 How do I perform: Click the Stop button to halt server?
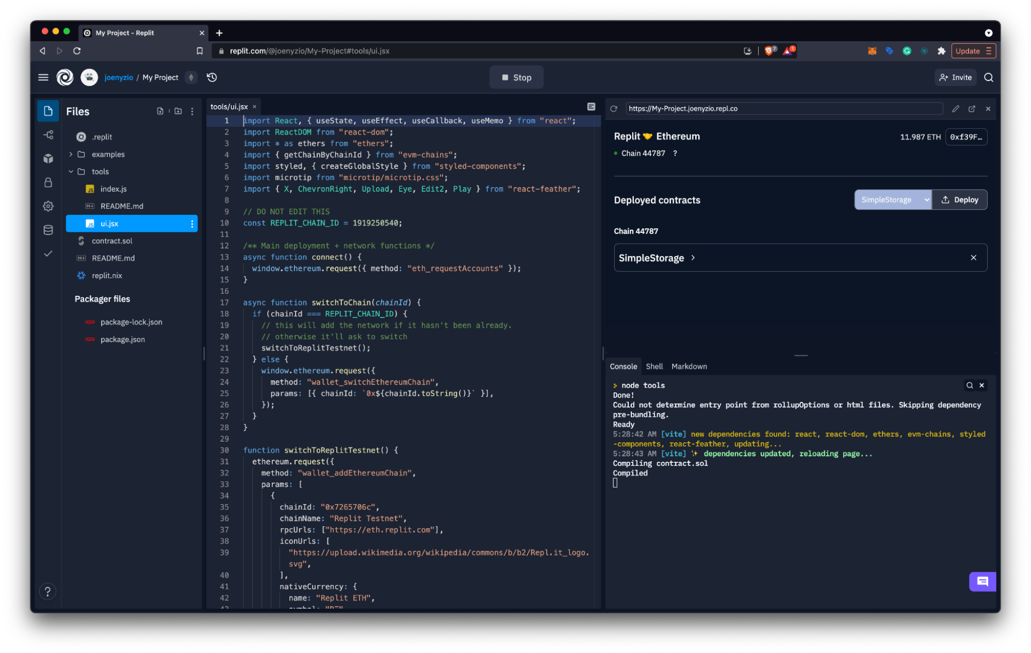[x=516, y=77]
